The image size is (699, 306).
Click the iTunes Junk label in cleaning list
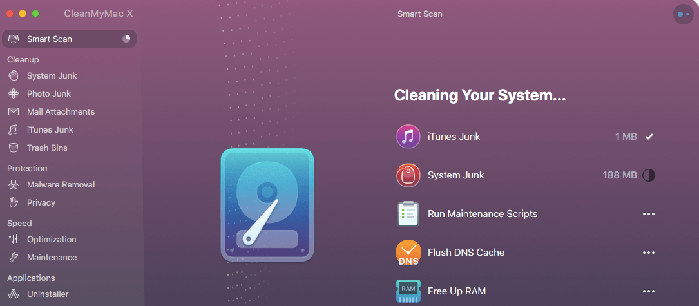(454, 137)
